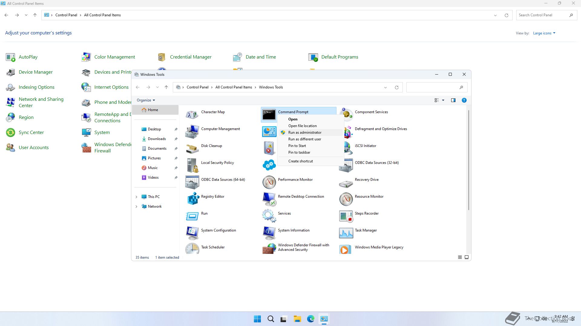581x326 pixels.
Task: Open the change-view options dropdown arrow
Action: point(443,100)
